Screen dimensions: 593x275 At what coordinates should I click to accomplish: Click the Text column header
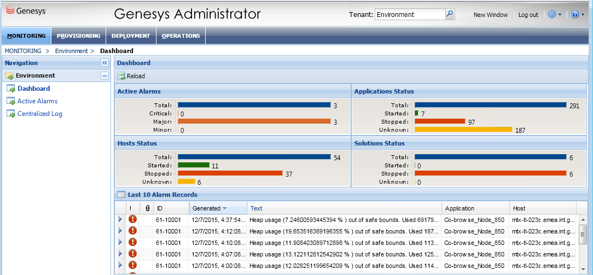344,208
